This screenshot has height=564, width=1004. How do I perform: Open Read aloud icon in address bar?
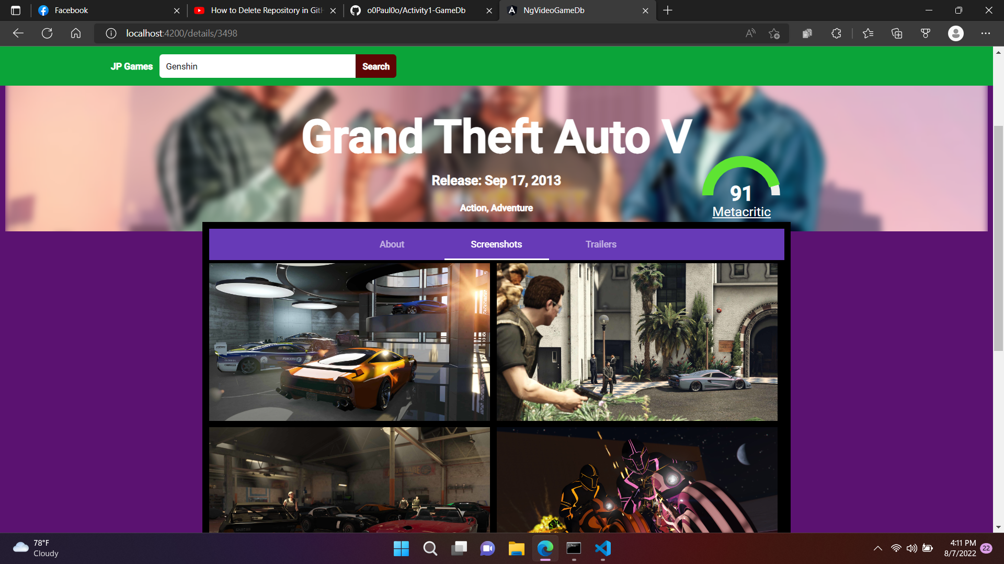point(750,33)
